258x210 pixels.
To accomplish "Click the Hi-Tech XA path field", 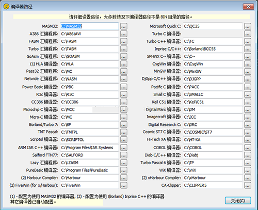I will coord(213,140).
